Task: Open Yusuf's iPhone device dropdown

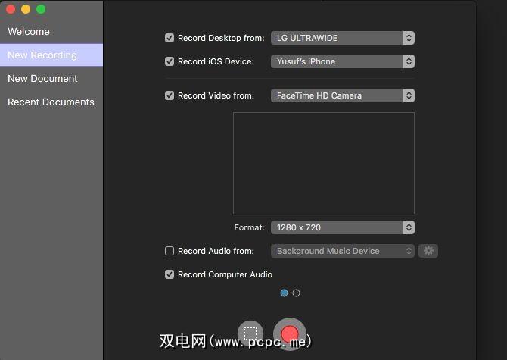Action: 342,61
